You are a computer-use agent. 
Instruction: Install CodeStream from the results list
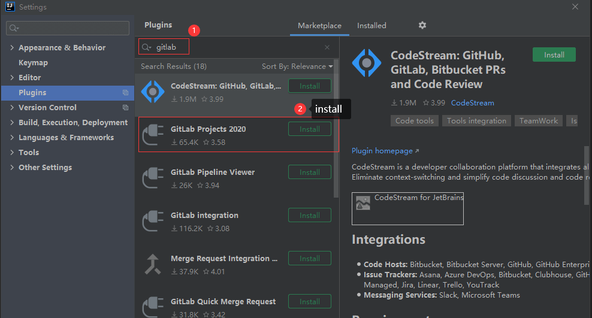(310, 86)
